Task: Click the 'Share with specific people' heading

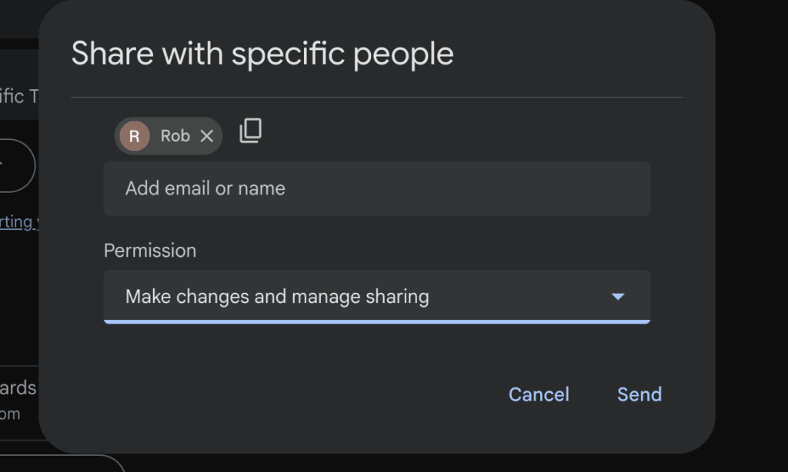Action: [262, 55]
